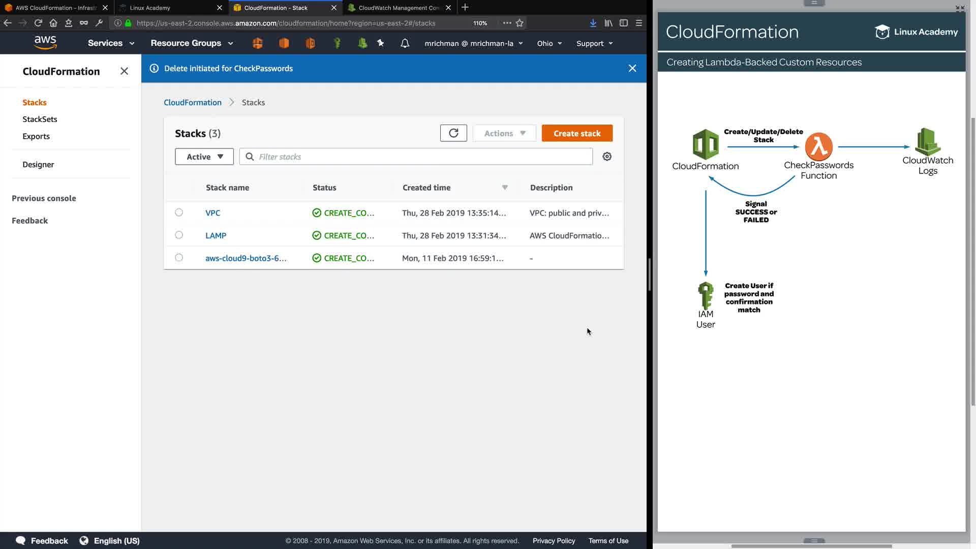Image resolution: width=976 pixels, height=549 pixels.
Task: Click the pin shortcuts icon
Action: [x=380, y=43]
